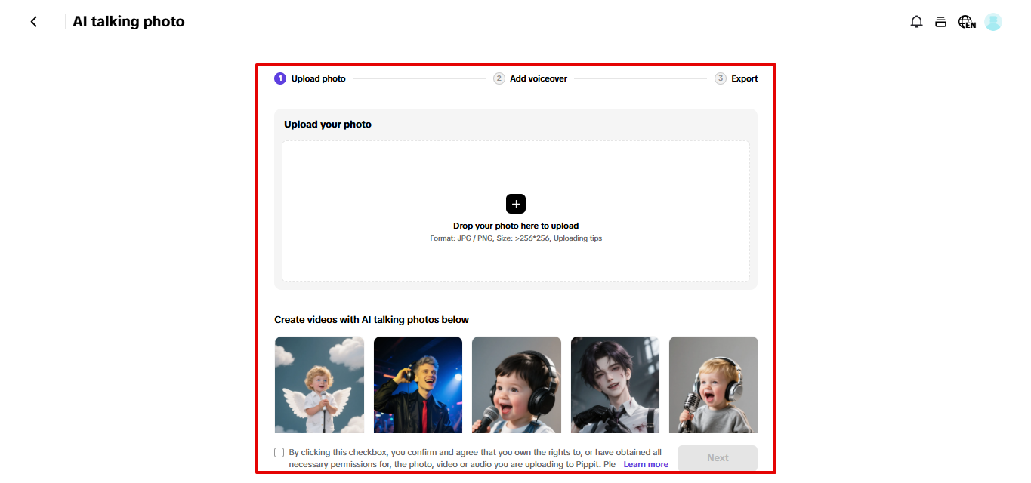Open the Uploading tips link
Image resolution: width=1031 pixels, height=483 pixels.
pos(577,238)
